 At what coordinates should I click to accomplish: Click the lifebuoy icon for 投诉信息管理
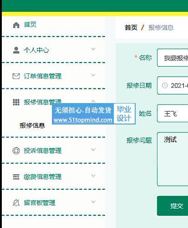pyautogui.click(x=16, y=150)
